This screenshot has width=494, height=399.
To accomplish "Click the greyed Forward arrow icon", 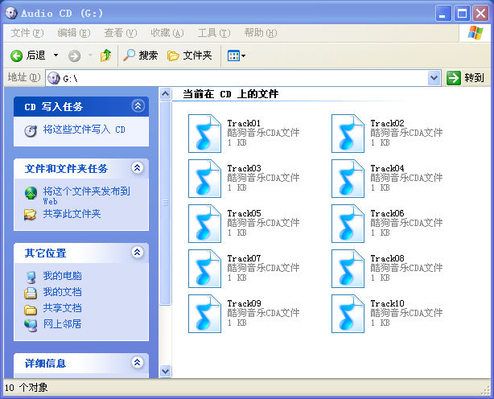I will click(x=74, y=56).
